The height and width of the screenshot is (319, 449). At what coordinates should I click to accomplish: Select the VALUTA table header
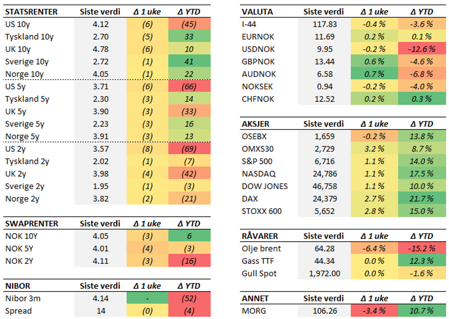(258, 12)
